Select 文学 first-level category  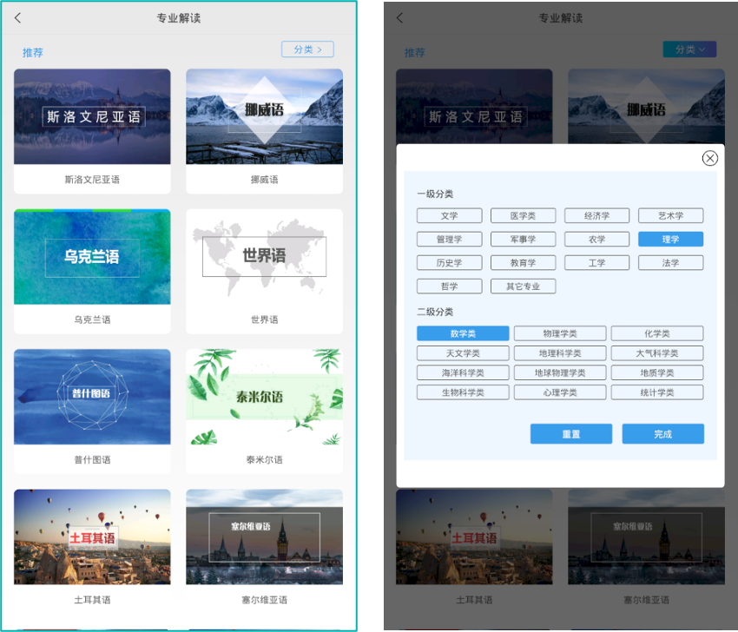450,215
